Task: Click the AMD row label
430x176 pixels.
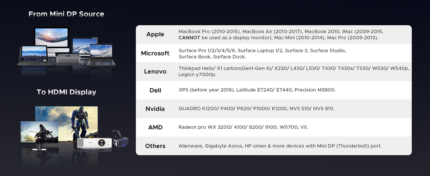Action: (x=155, y=127)
